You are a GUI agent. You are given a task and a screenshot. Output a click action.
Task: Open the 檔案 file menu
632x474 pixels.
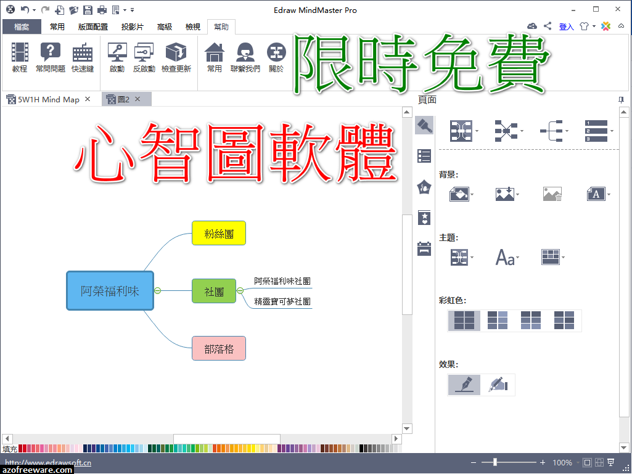point(22,27)
